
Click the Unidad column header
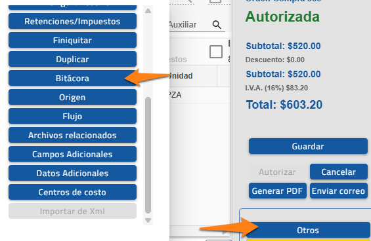click(x=193, y=76)
